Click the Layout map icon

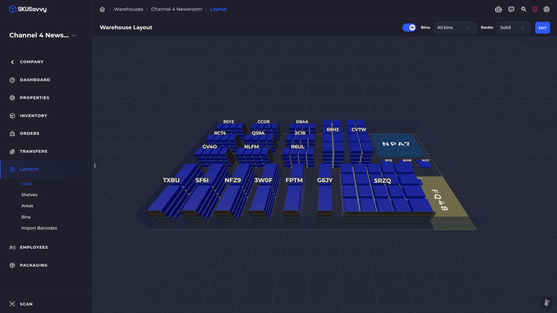point(12,169)
